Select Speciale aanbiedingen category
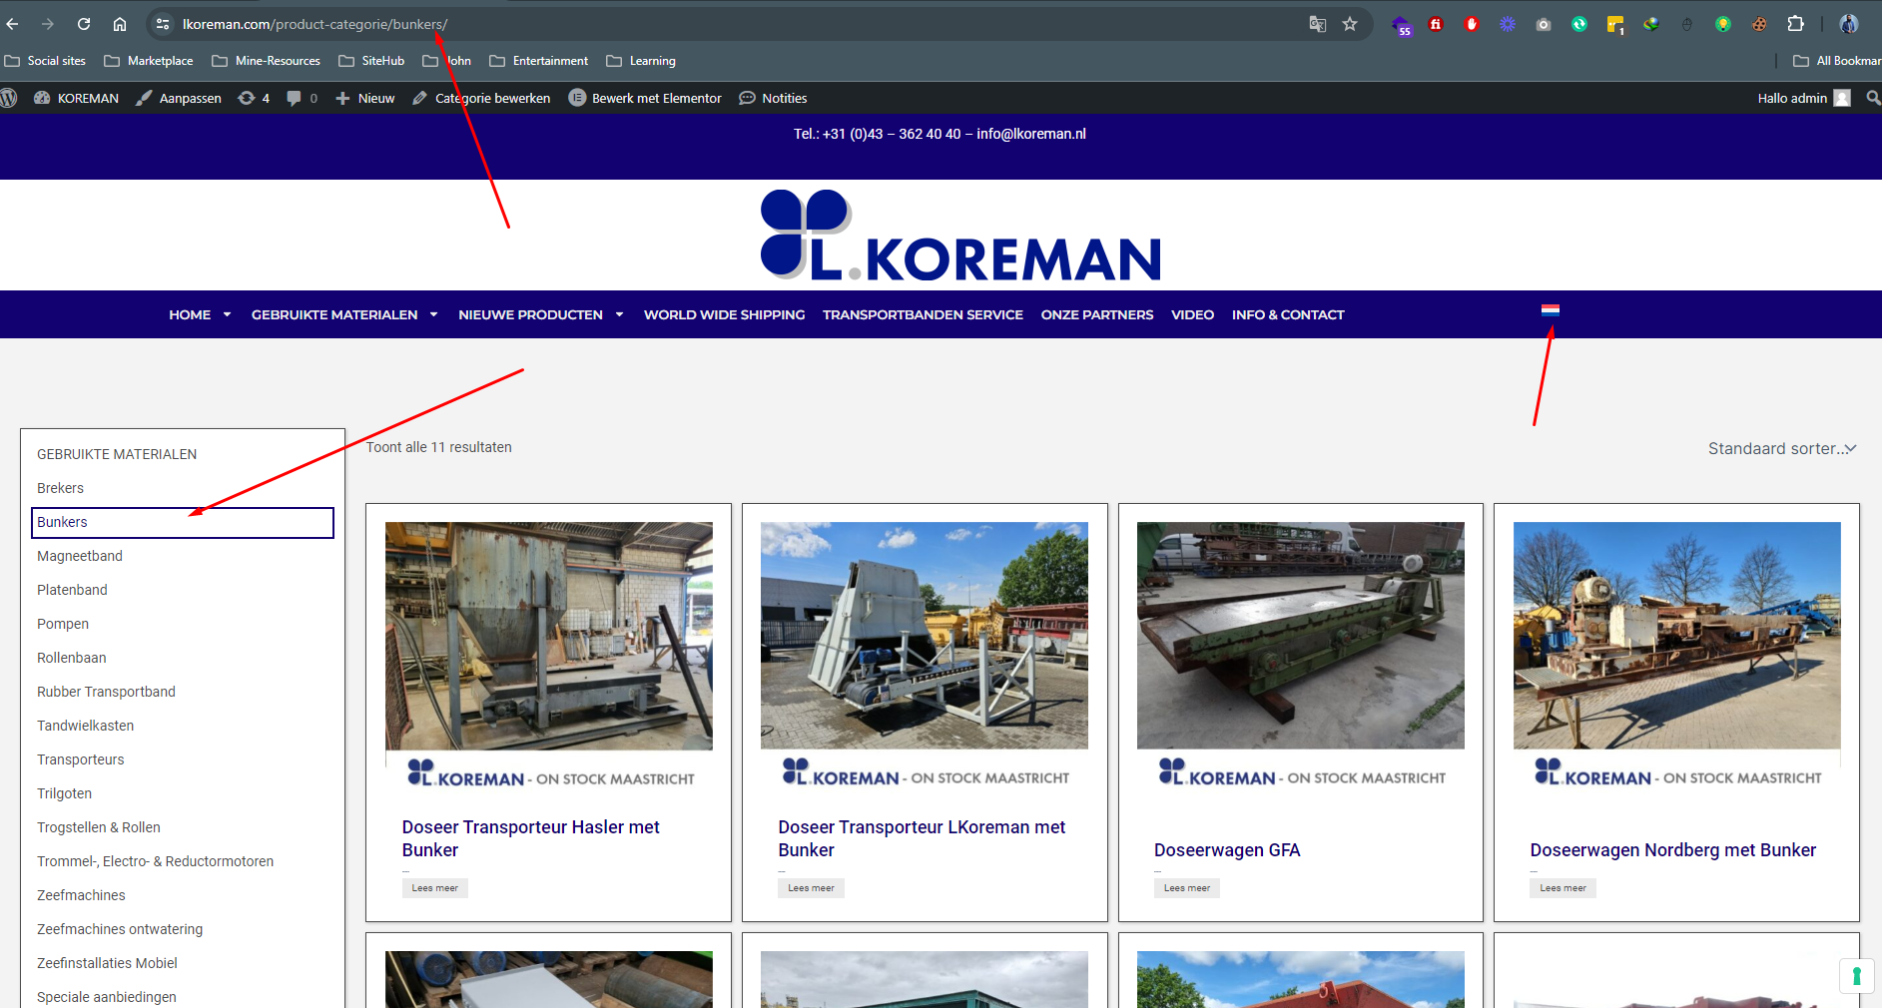The image size is (1882, 1008). [107, 997]
